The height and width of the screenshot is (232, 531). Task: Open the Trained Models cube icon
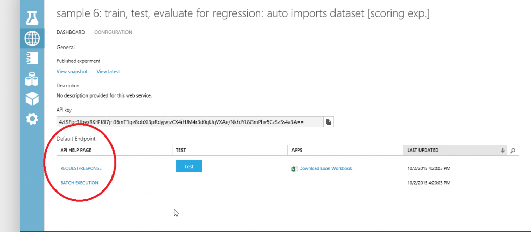32,99
